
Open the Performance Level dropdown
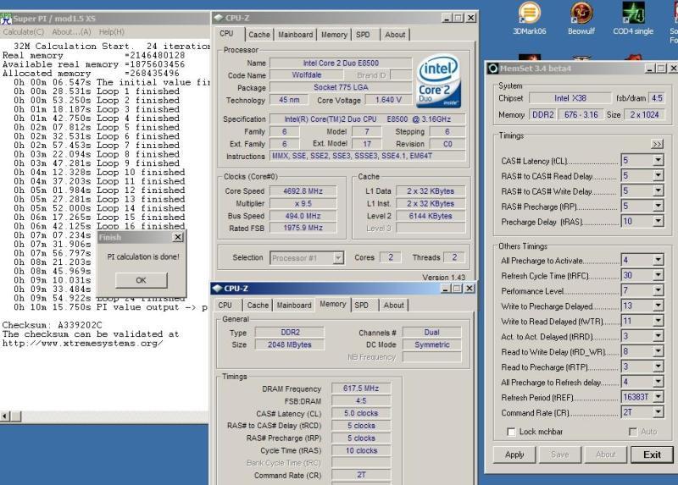[658, 290]
